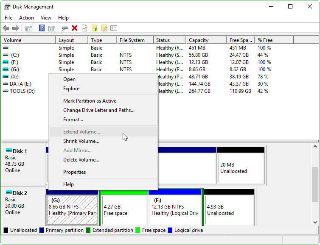Select Change Drive Letter and Paths
Screen dimensions: 320x245
click(99, 110)
